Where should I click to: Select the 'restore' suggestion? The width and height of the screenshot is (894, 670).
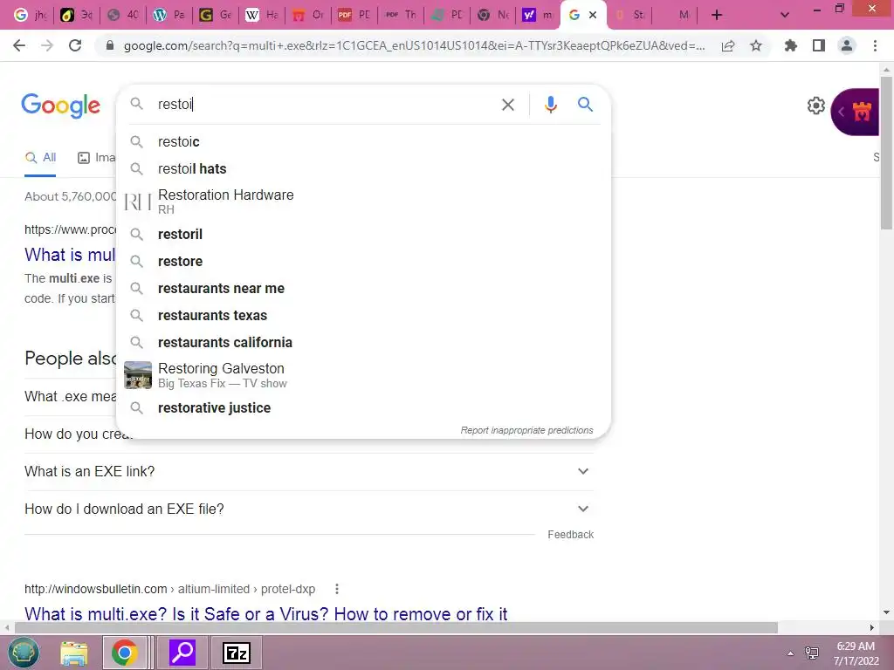click(x=363, y=261)
